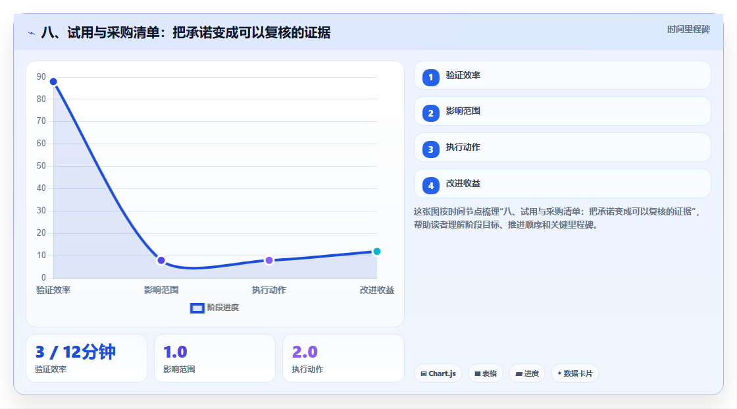Image resolution: width=737 pixels, height=409 pixels.
Task: Open the 影响范围 milestone row
Action: (562, 111)
